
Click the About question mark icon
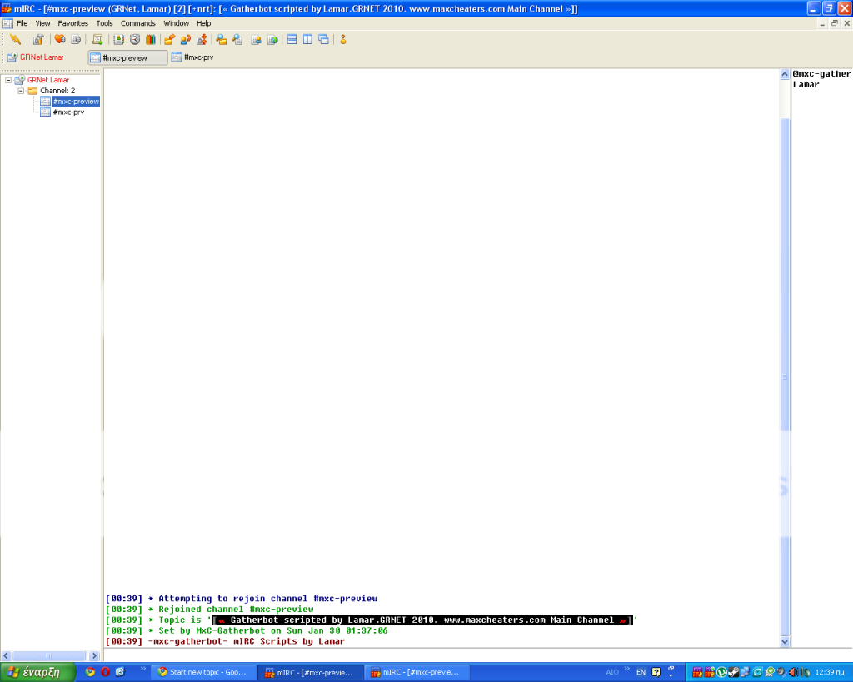click(342, 39)
